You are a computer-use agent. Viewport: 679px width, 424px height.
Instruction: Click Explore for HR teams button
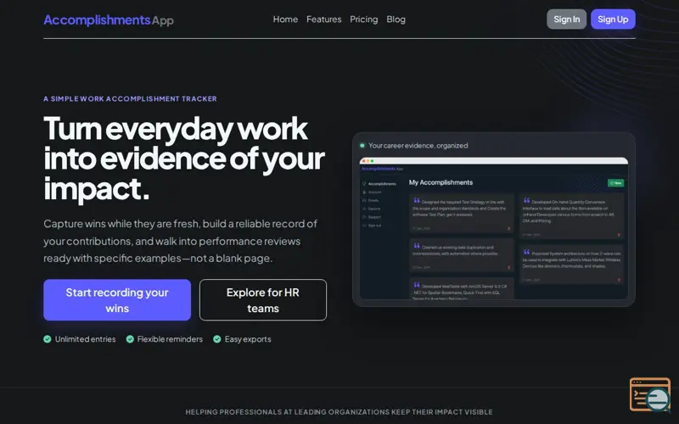(x=263, y=300)
